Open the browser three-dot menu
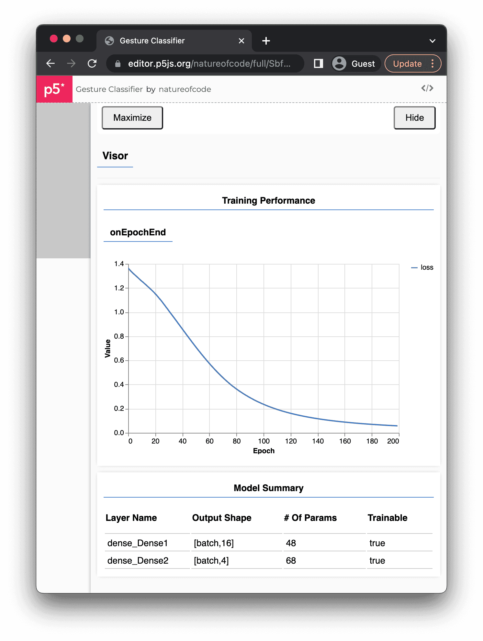Image resolution: width=483 pixels, height=641 pixels. (432, 63)
